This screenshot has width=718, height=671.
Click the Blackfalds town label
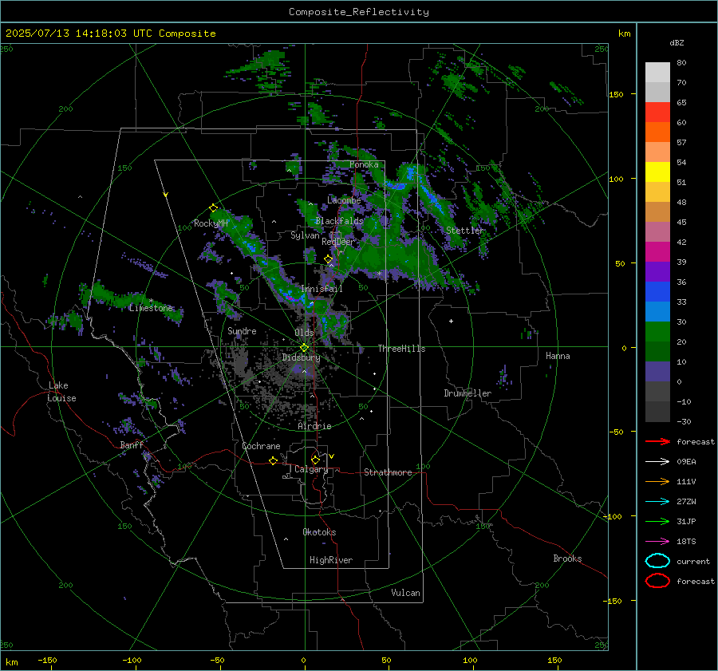pos(339,221)
